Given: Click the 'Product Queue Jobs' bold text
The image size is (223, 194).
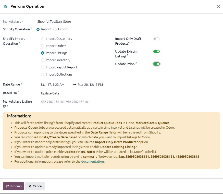Looking at the screenshot, I should (106, 123).
